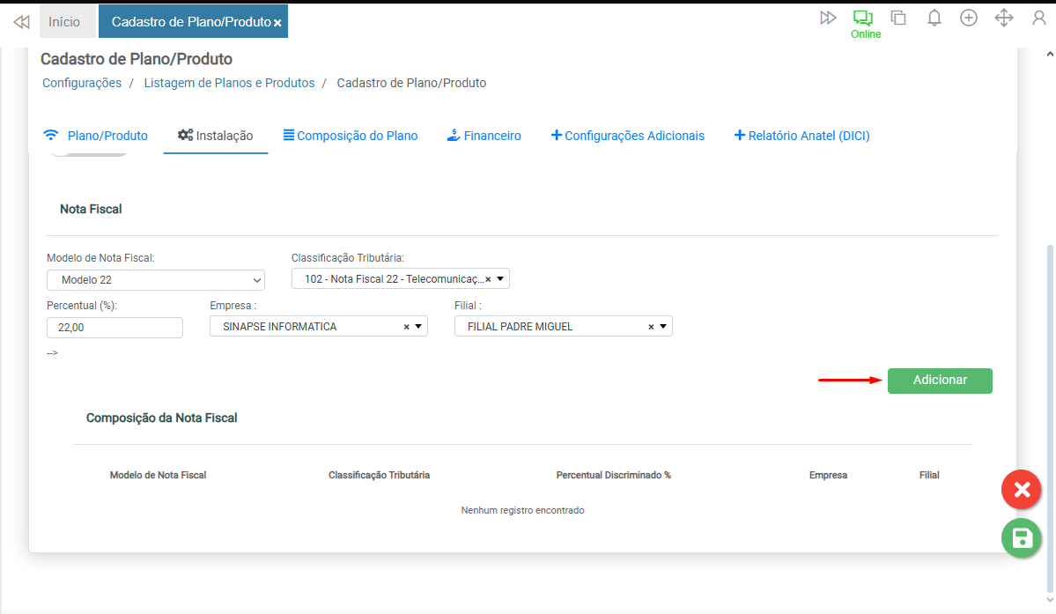Open the notifications bell
The width and height of the screenshot is (1056, 614).
(x=934, y=18)
